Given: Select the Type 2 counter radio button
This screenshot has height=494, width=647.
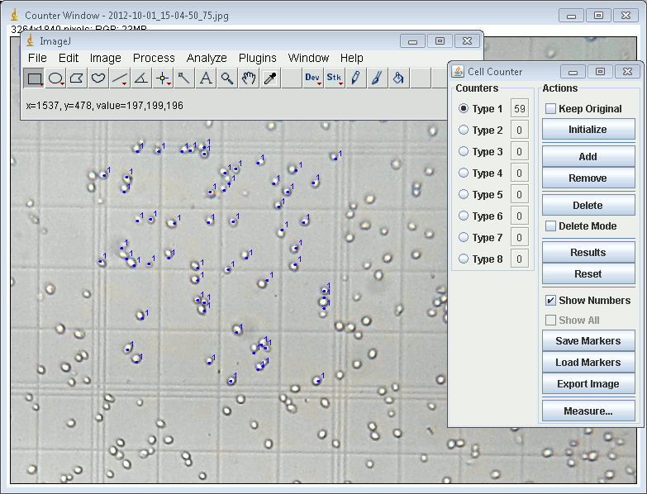Looking at the screenshot, I should point(464,130).
